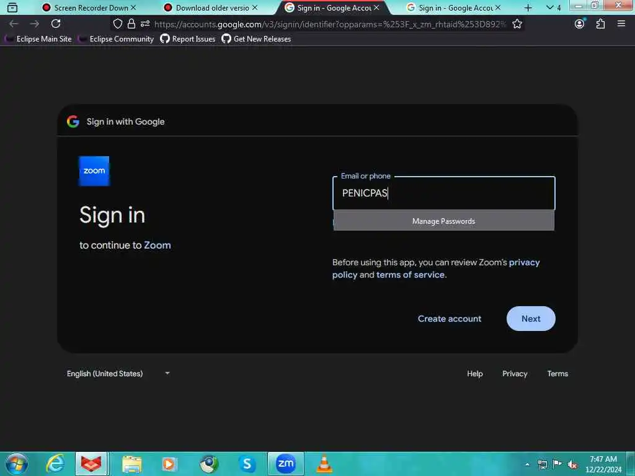This screenshot has height=476, width=635.
Task: Click the network tray icon
Action: (x=542, y=464)
